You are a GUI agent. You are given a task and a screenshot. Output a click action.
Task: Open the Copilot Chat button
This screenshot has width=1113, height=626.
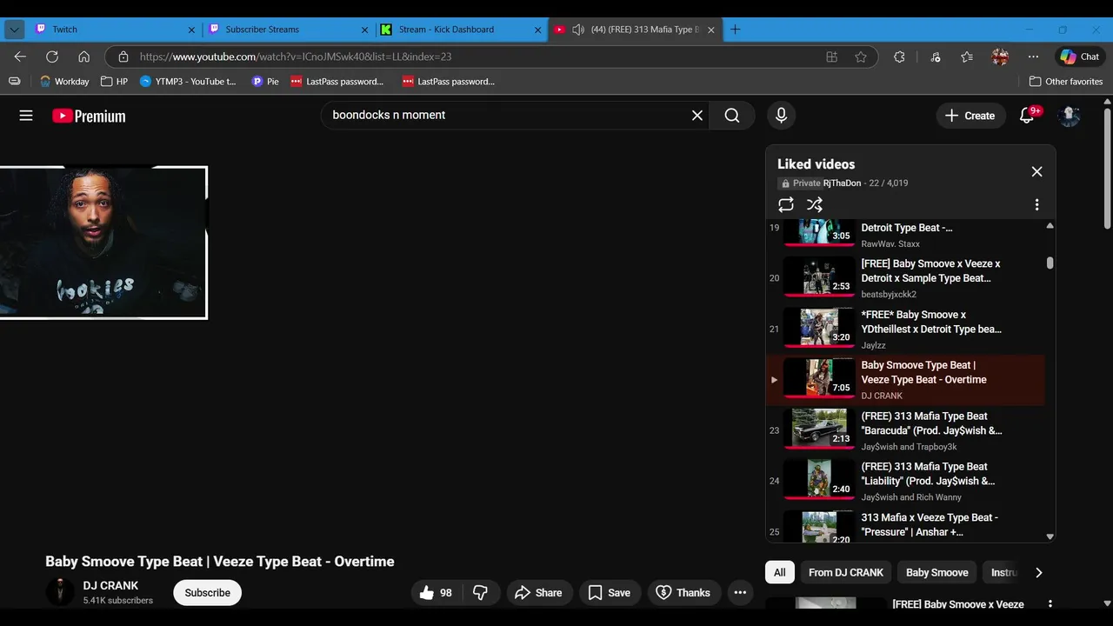click(1080, 57)
